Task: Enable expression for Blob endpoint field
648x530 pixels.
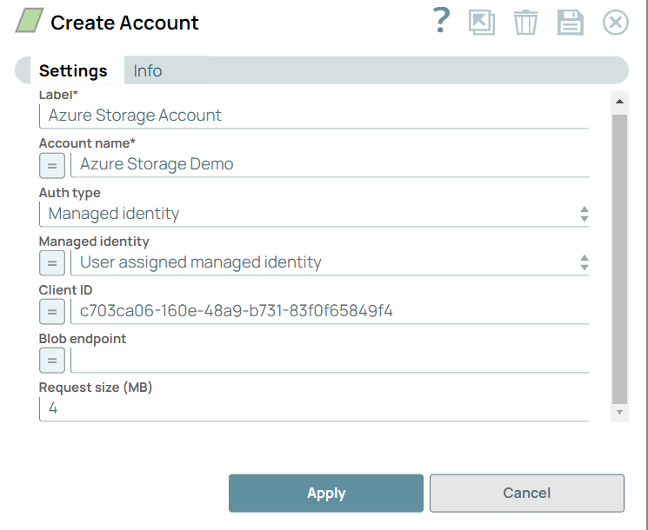Action: coord(52,360)
